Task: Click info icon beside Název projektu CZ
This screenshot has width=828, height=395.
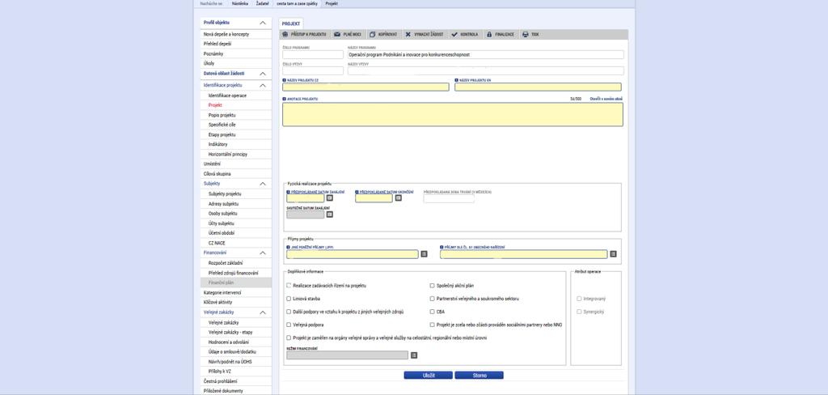Action: click(x=284, y=80)
